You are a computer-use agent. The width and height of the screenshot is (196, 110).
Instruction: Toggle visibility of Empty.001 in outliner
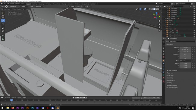[194, 31]
